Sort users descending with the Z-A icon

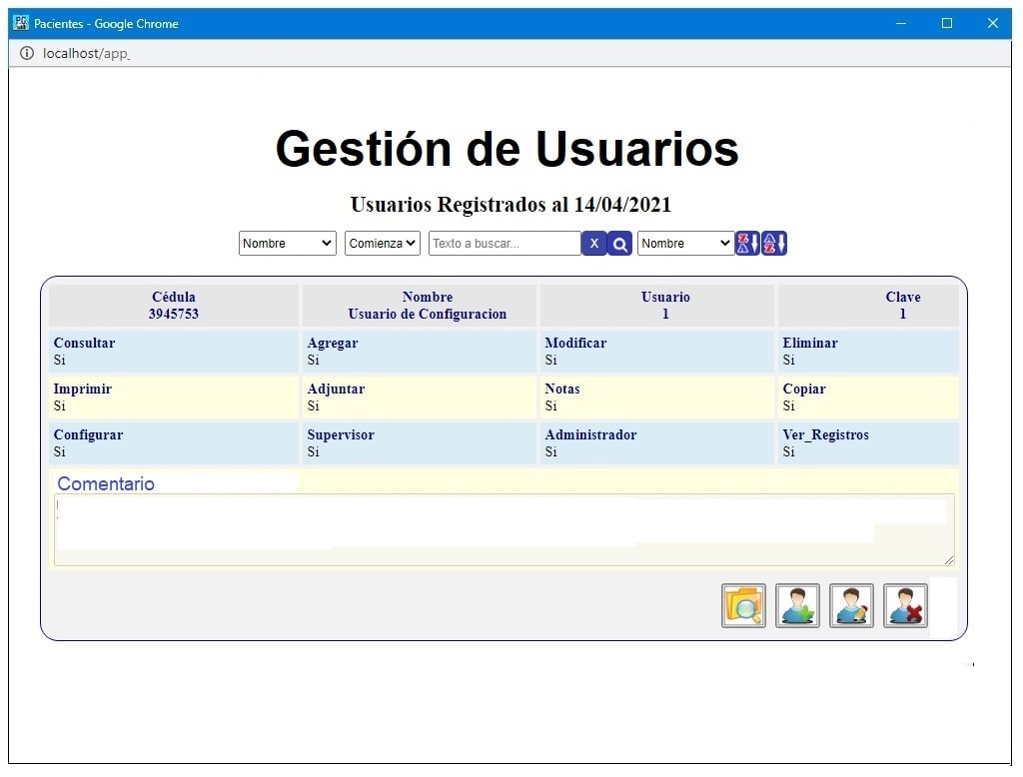pyautogui.click(x=747, y=244)
